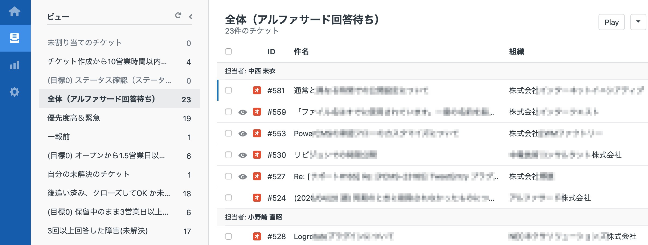Viewport: 648px width, 245px height.
Task: Check the box for ticket #553
Action: coord(228,133)
